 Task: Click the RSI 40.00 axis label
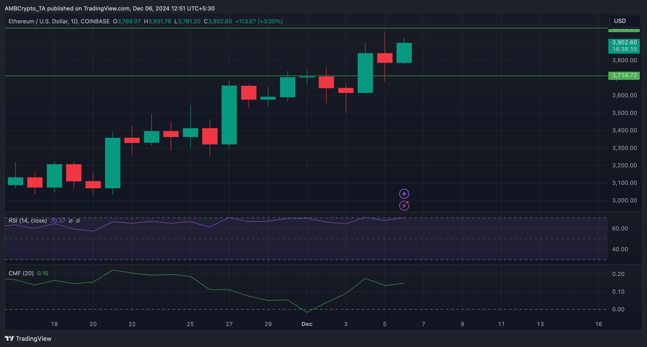(620, 249)
